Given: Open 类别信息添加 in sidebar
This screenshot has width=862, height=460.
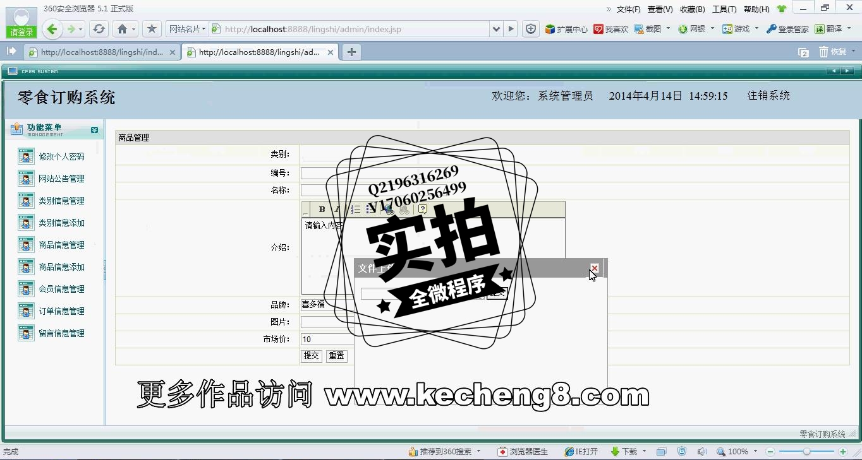Looking at the screenshot, I should pos(61,223).
